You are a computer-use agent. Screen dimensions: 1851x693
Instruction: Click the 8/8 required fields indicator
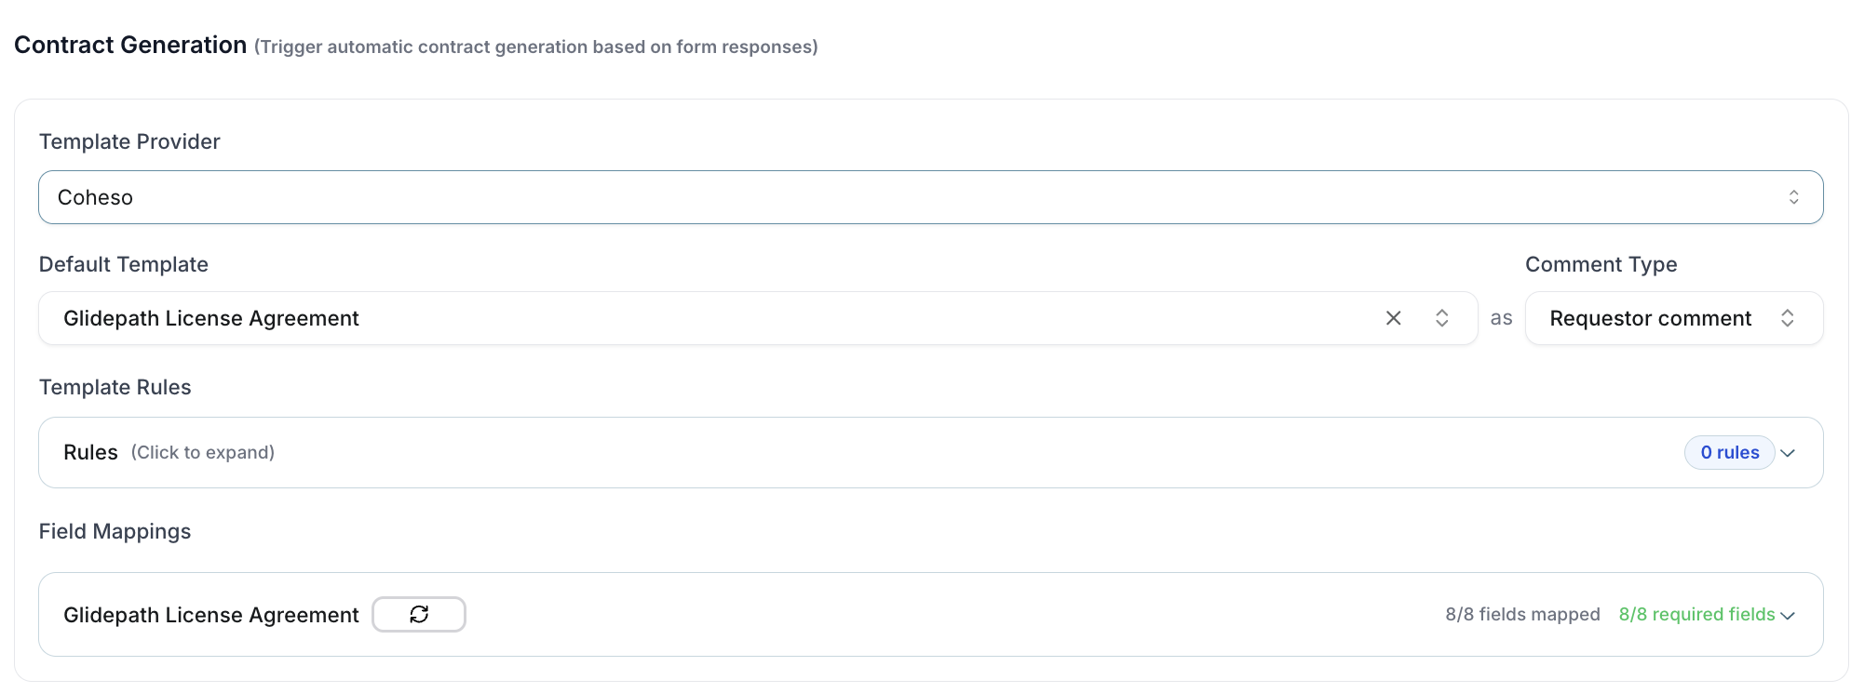tap(1696, 615)
